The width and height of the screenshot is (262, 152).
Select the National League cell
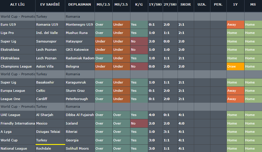17,148
